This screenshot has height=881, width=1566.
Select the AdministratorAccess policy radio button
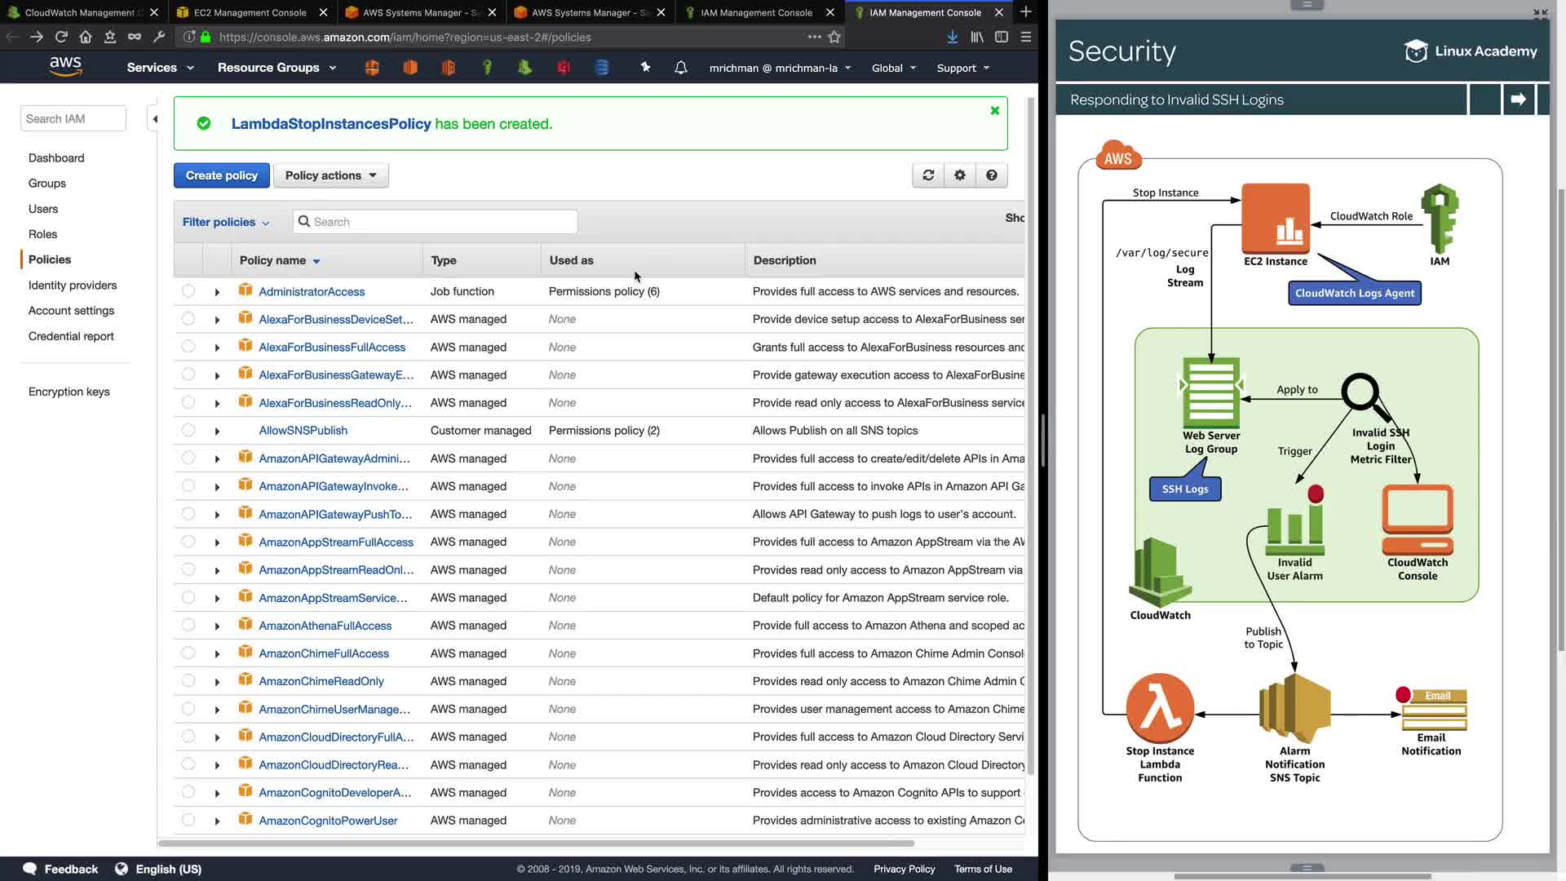point(188,291)
